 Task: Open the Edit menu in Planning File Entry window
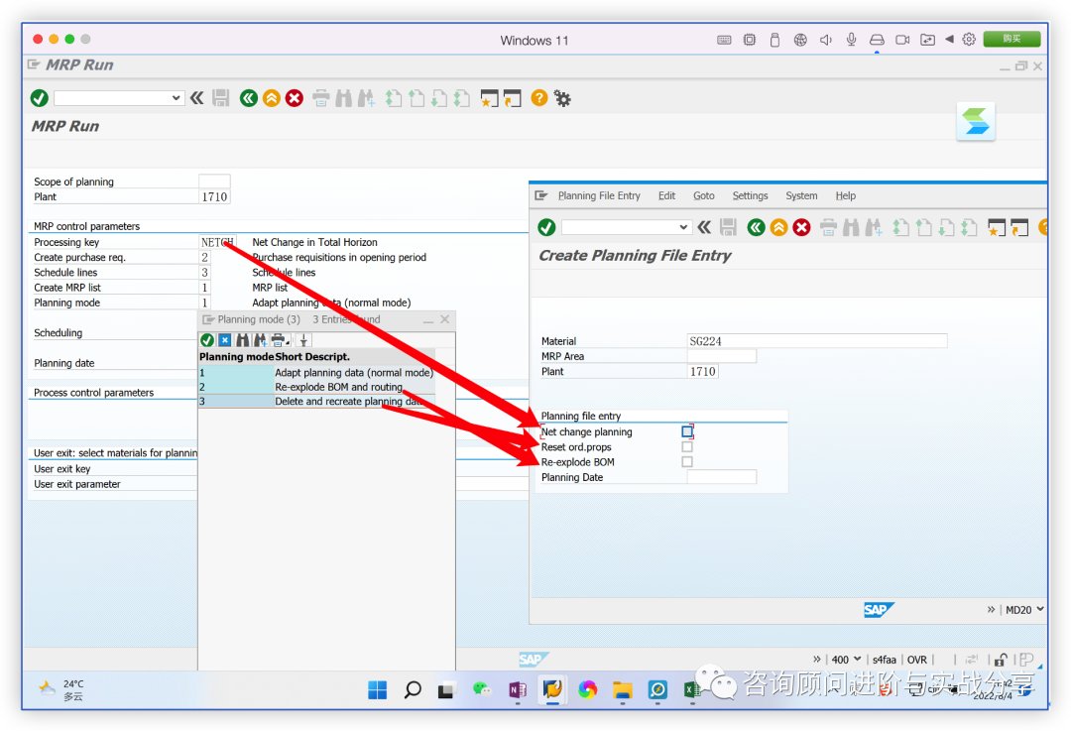pos(666,195)
